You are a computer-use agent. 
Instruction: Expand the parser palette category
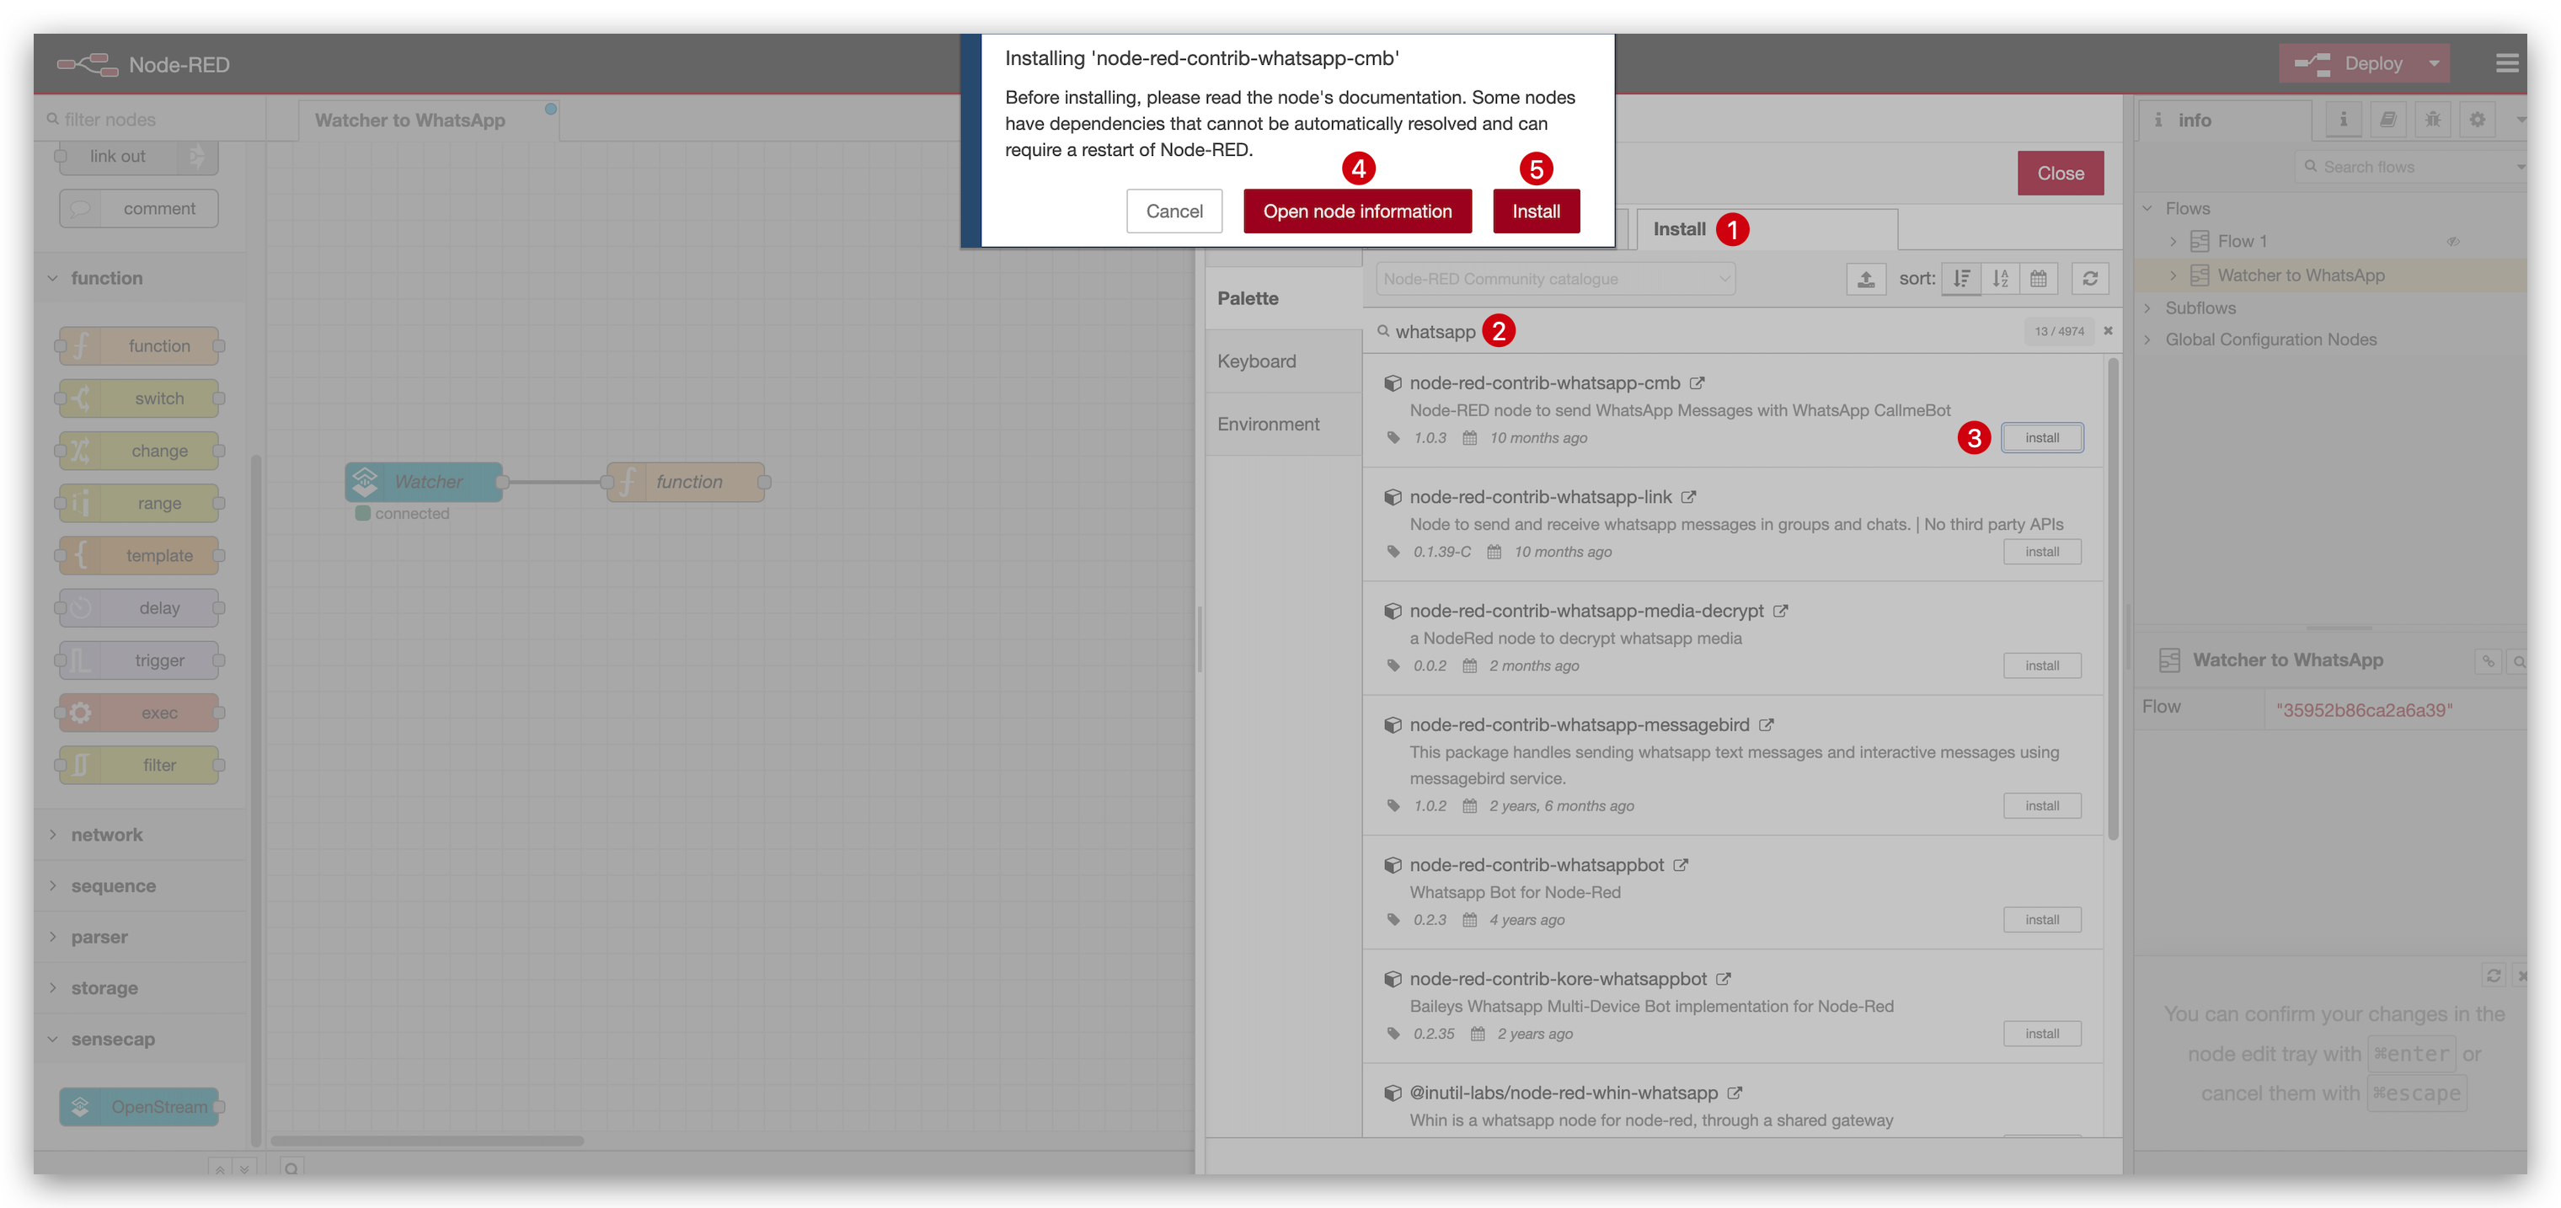[140, 938]
